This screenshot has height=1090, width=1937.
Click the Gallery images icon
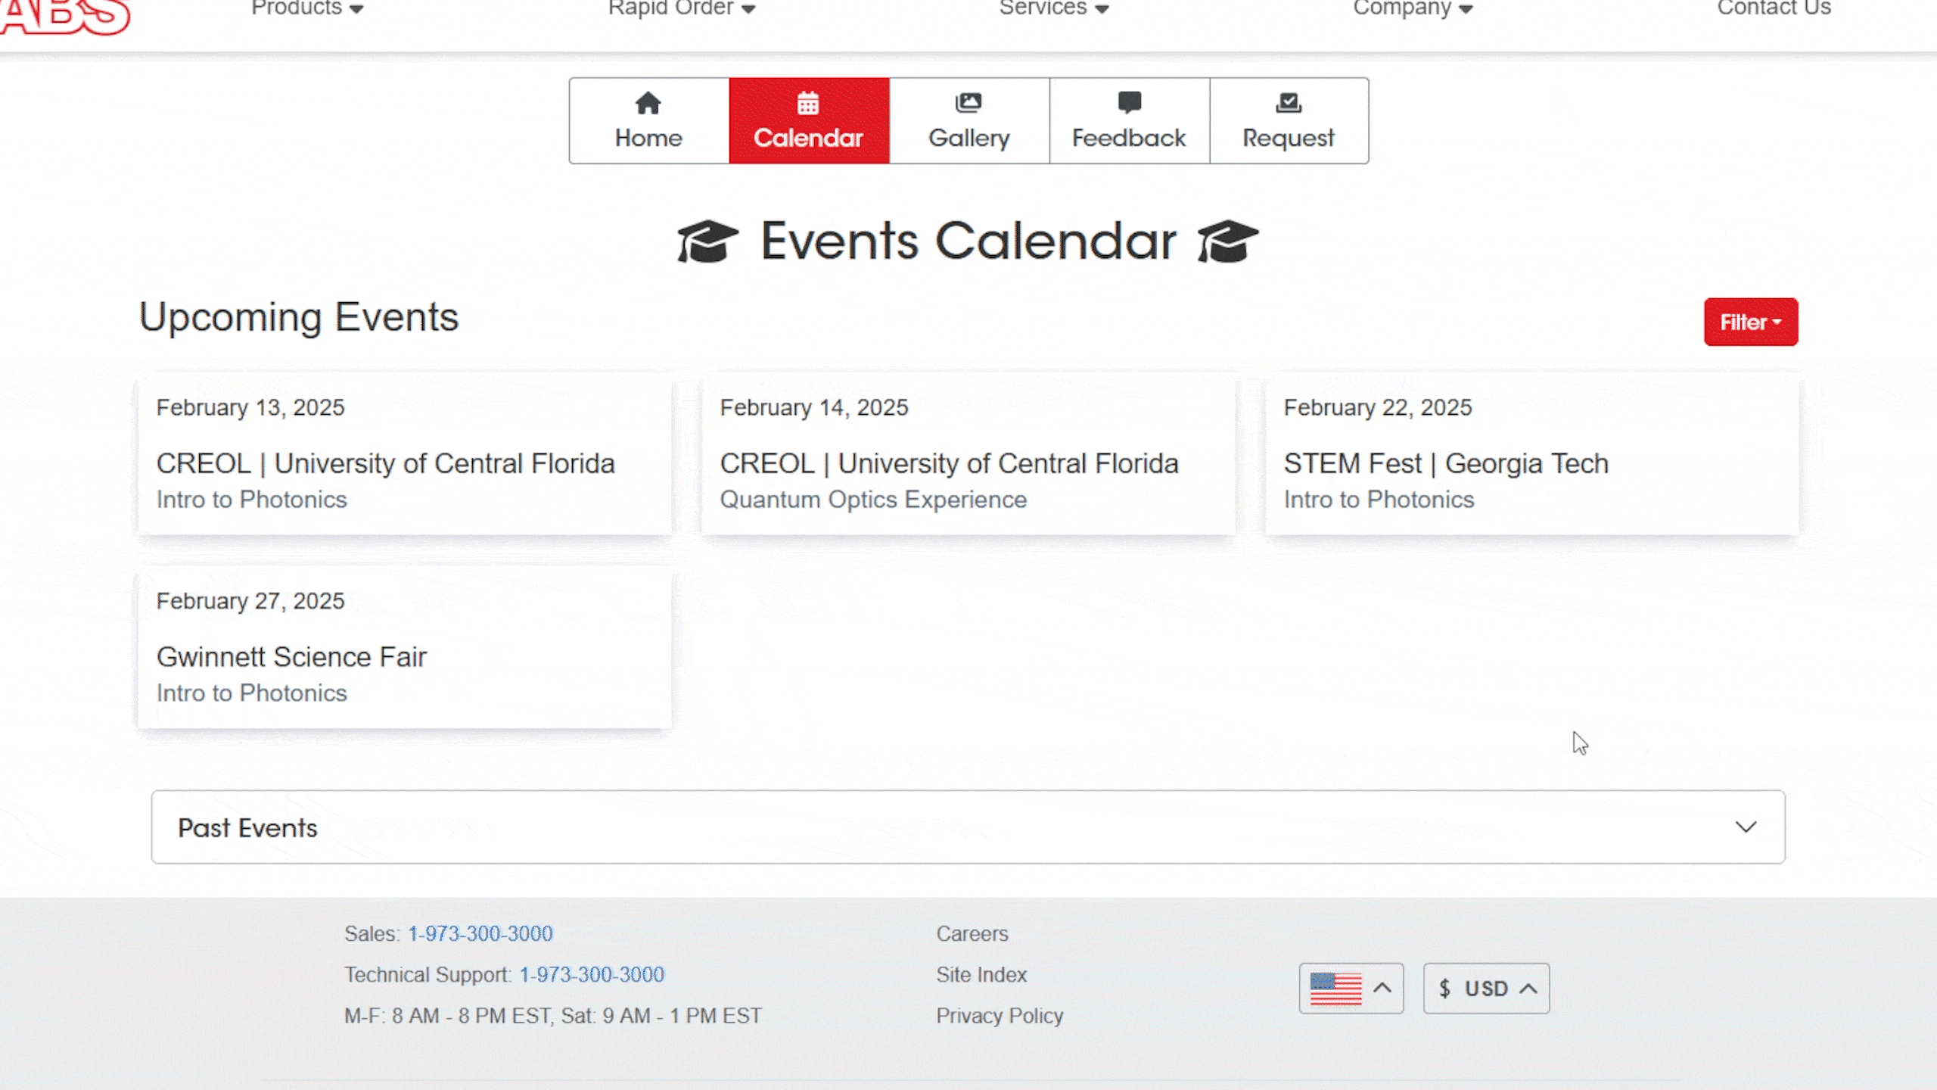coord(968,102)
